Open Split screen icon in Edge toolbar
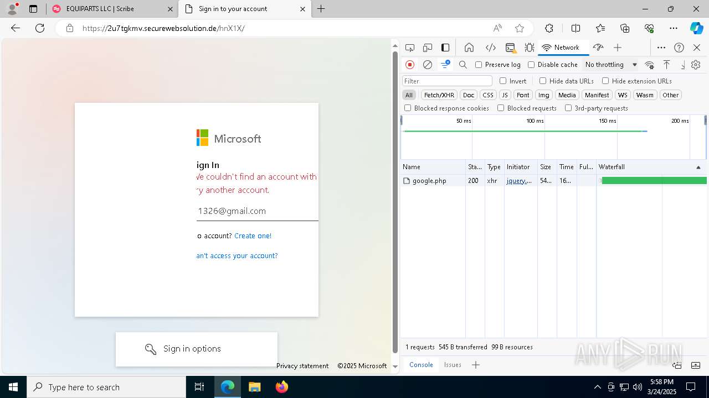Screen dimensions: 709x398 point(576,28)
